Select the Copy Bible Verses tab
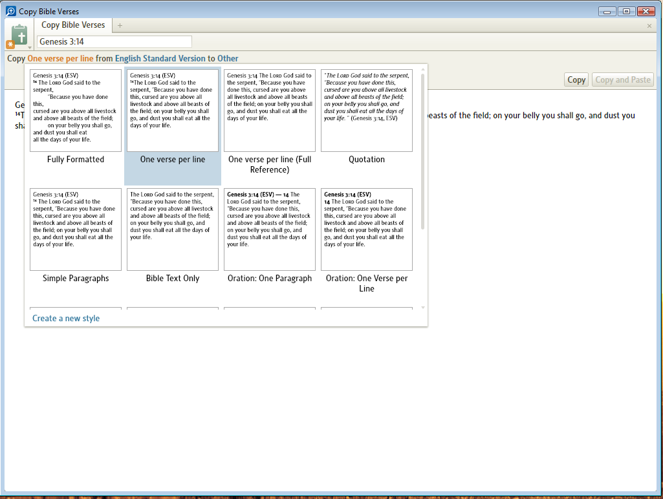Image resolution: width=663 pixels, height=499 pixels. (x=73, y=25)
